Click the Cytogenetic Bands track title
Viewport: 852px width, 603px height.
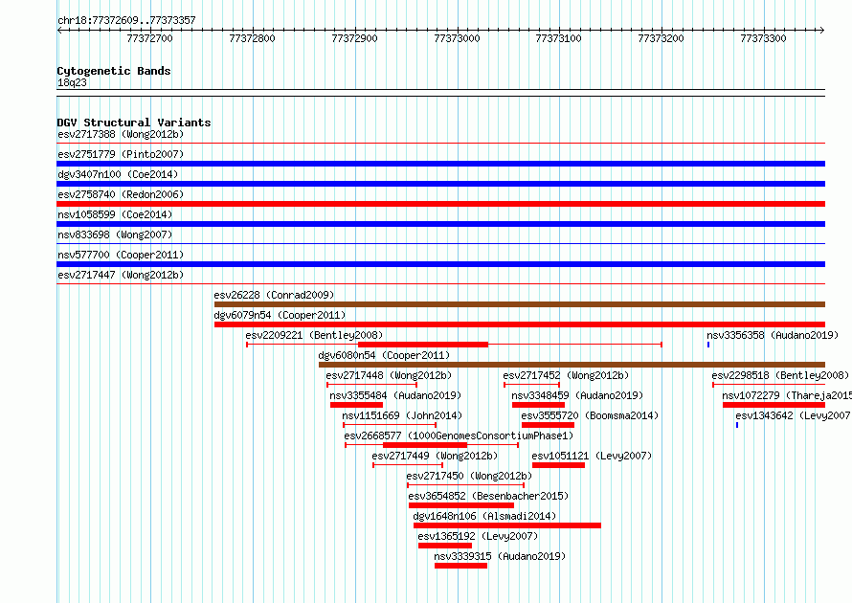[x=114, y=71]
